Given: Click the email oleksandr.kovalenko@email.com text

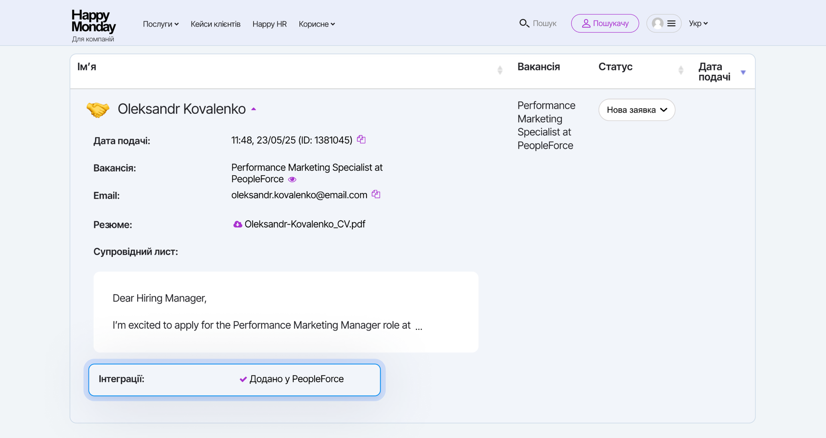Looking at the screenshot, I should click(x=299, y=195).
